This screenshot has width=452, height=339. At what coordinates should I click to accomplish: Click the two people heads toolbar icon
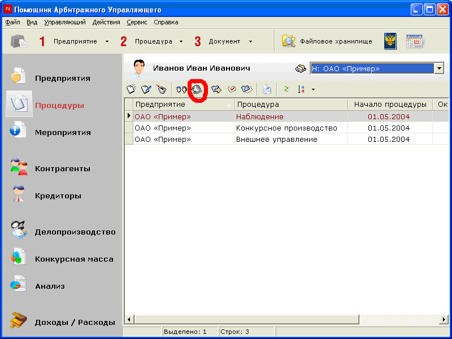coord(181,90)
